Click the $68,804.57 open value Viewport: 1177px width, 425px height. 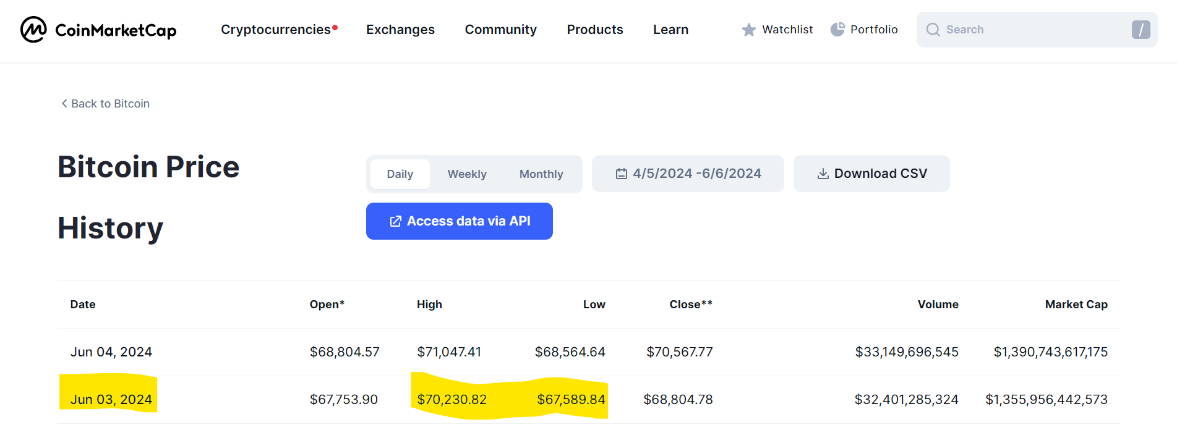point(345,352)
